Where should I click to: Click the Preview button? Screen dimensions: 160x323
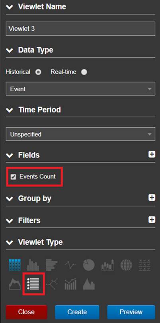(131, 312)
